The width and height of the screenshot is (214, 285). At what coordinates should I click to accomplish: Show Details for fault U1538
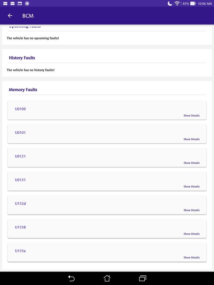click(192, 234)
